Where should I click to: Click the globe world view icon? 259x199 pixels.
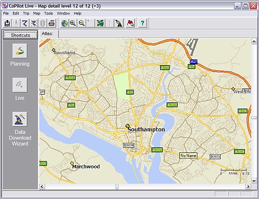[x=65, y=23]
